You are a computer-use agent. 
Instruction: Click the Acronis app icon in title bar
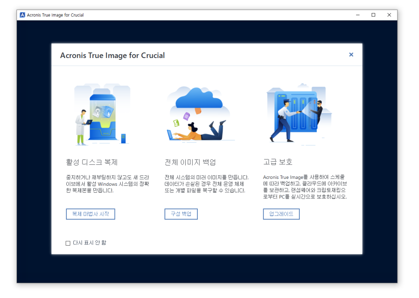coord(23,15)
